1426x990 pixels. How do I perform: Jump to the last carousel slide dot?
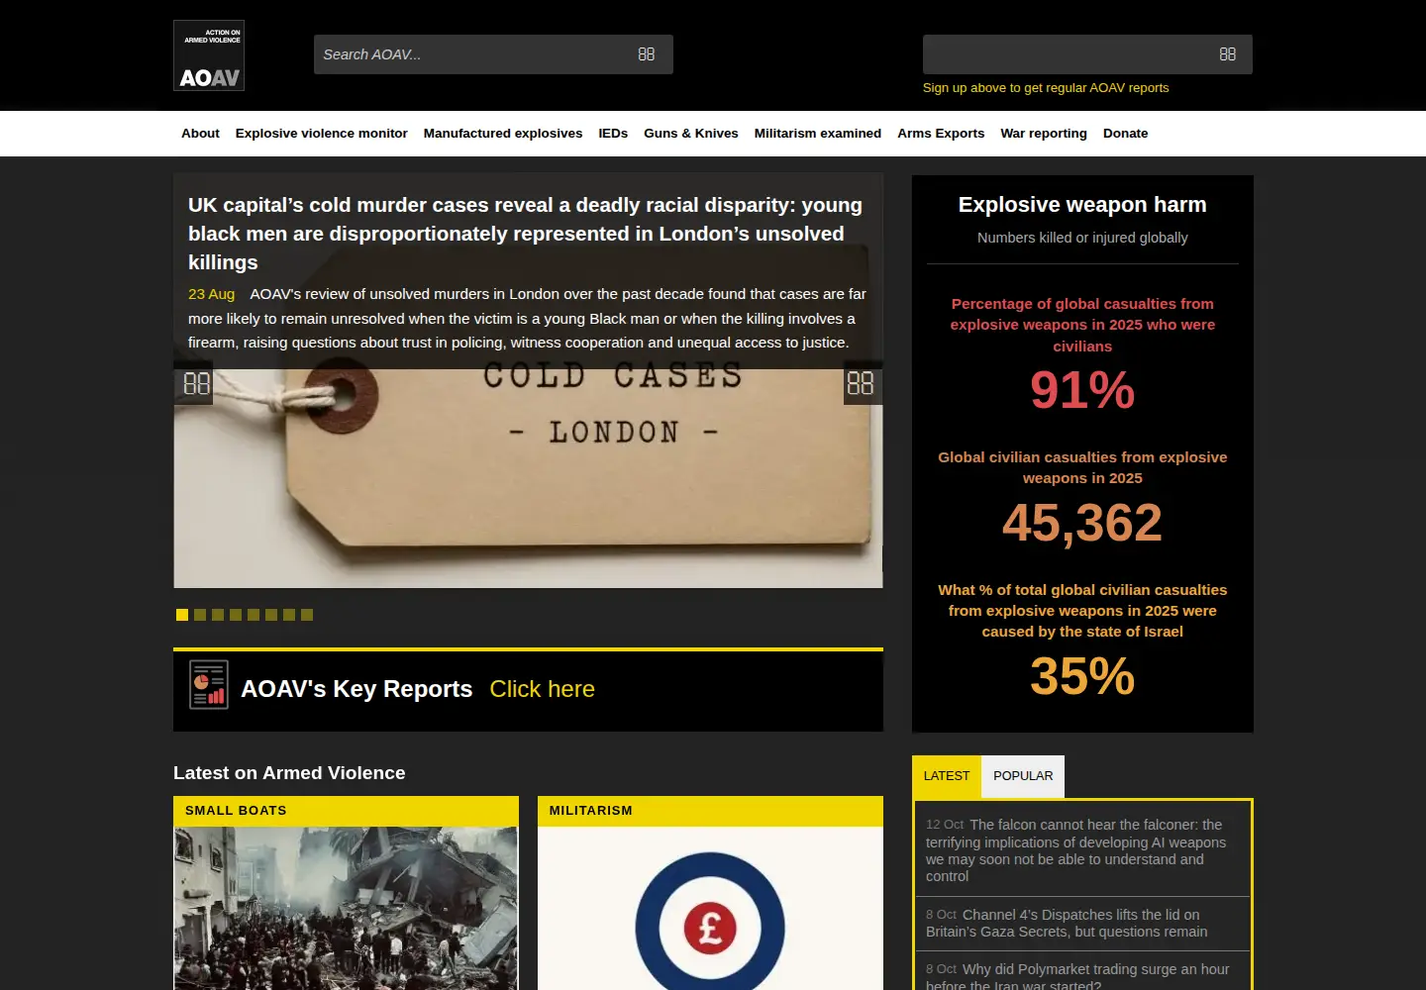coord(307,615)
